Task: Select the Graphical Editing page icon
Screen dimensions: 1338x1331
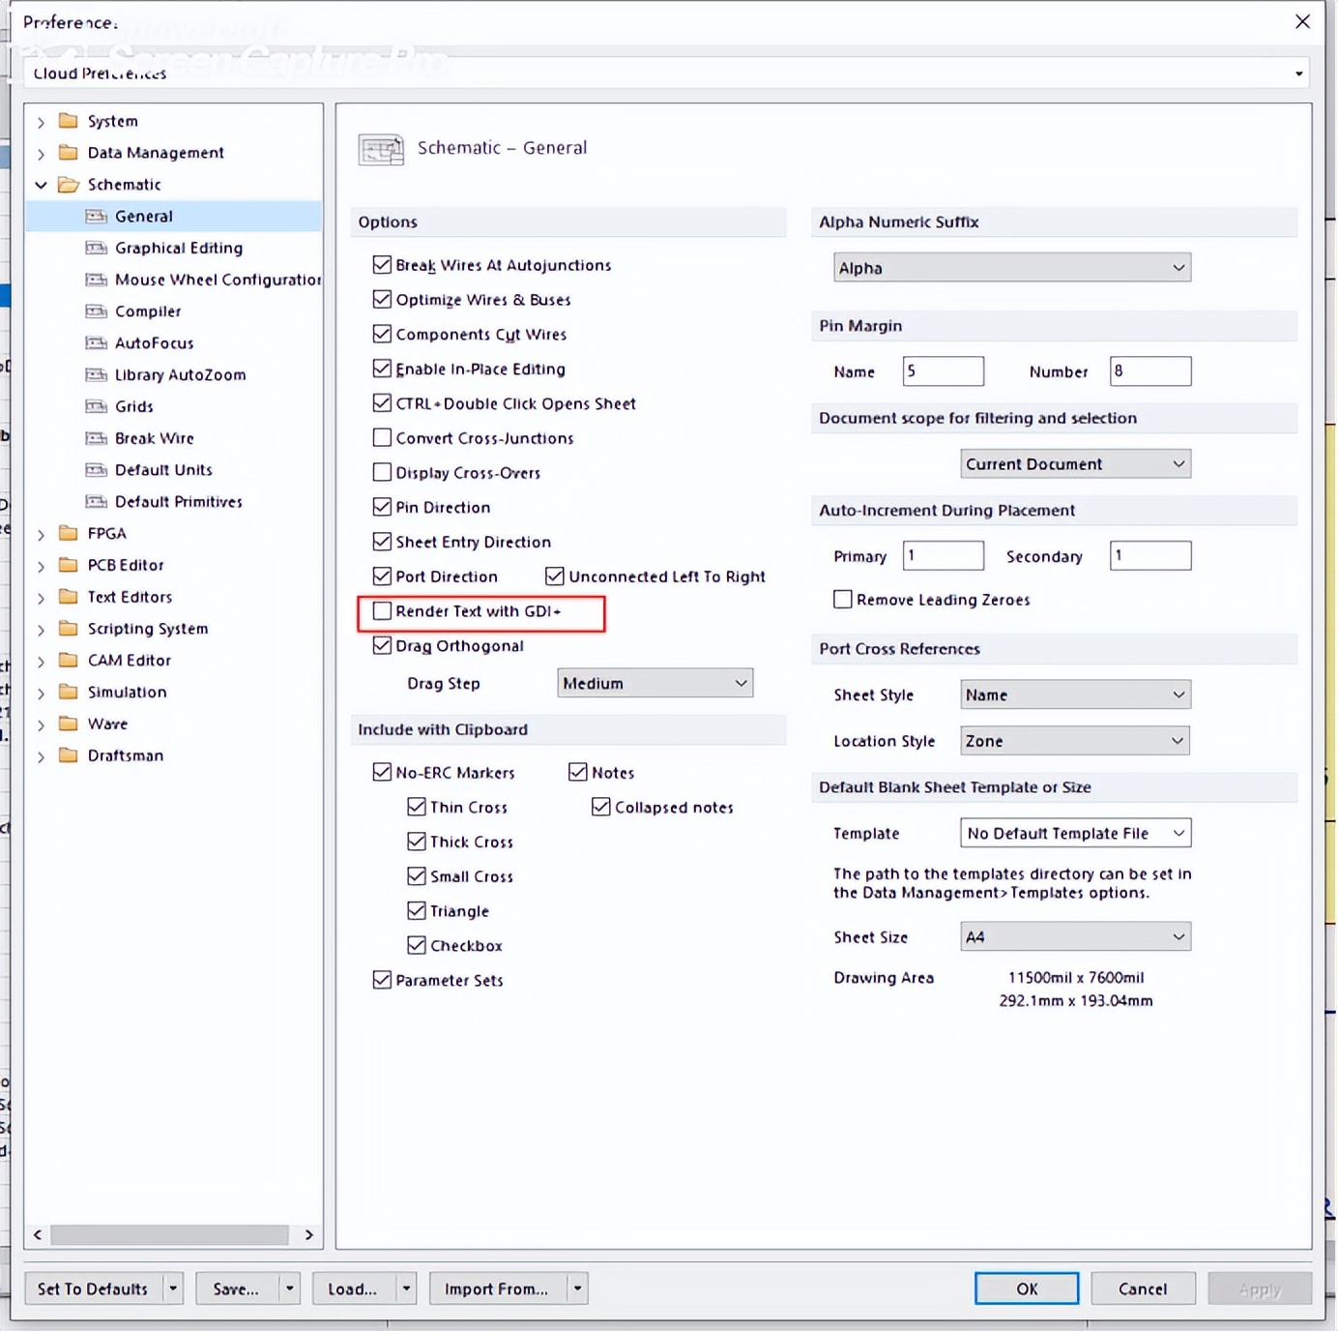Action: (96, 248)
